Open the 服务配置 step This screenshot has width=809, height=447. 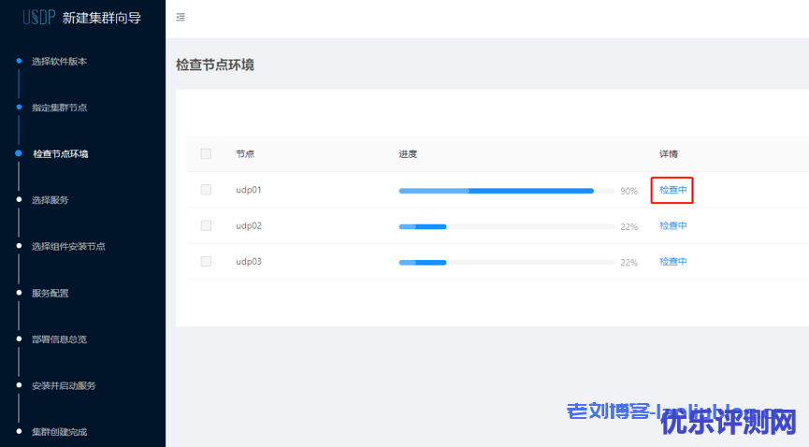tap(50, 293)
